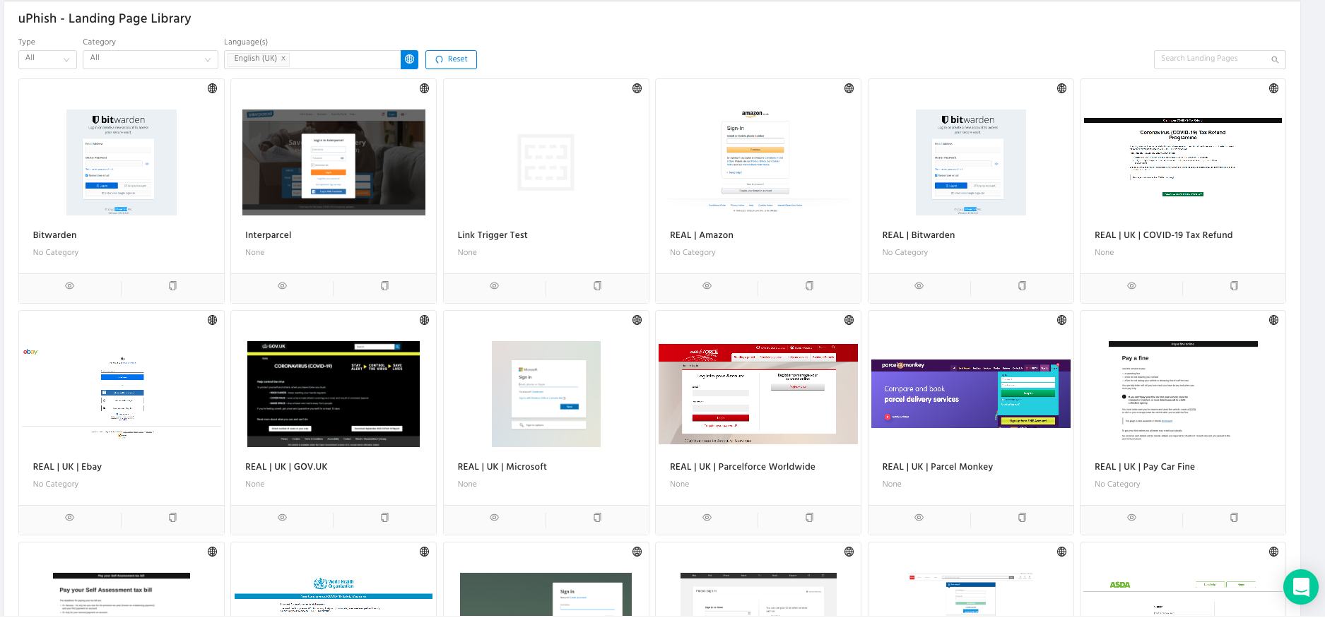Screen dimensions: 1325x618
Task: Preview Link Trigger Test page (eye icon)
Action: click(494, 286)
